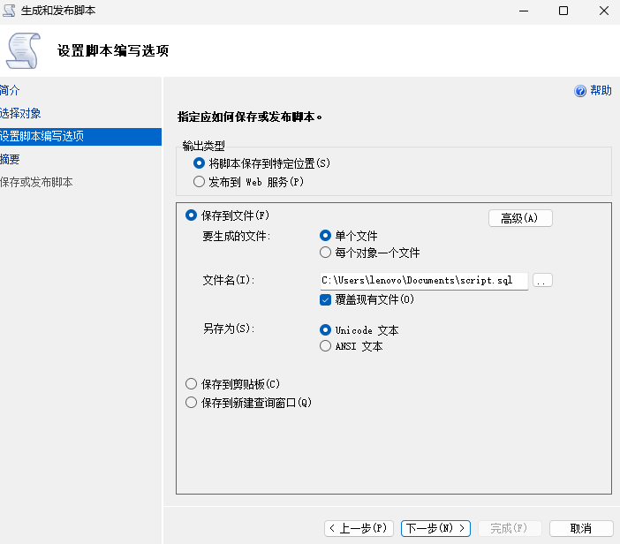The width and height of the screenshot is (620, 544).
Task: Click the script scroll icon in the header
Action: click(23, 51)
